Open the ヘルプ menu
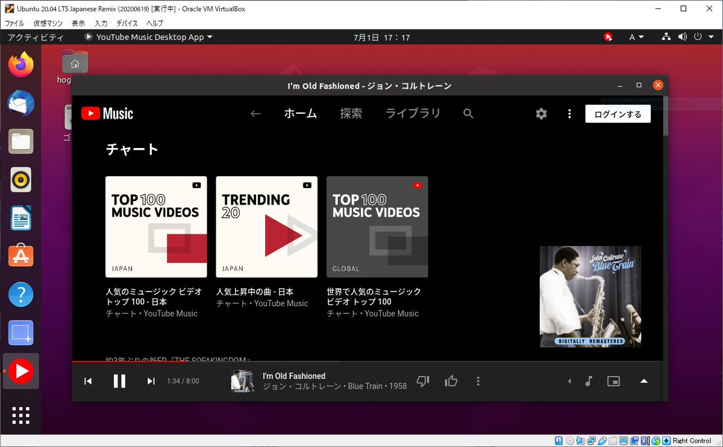Screen dimensions: 723x447 click(x=155, y=23)
